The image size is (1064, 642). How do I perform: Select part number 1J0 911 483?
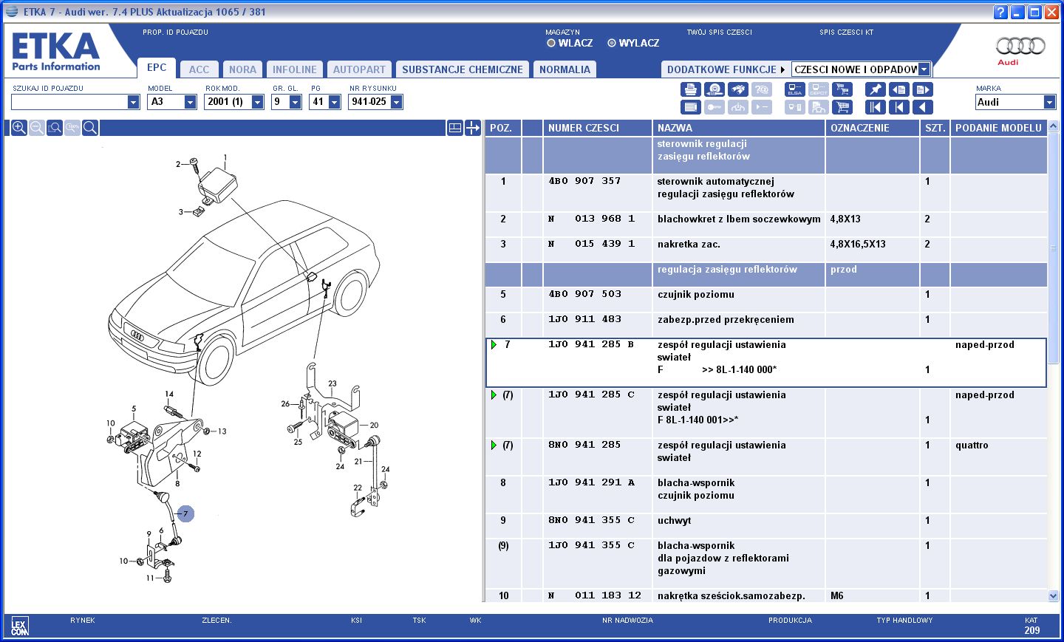click(584, 319)
